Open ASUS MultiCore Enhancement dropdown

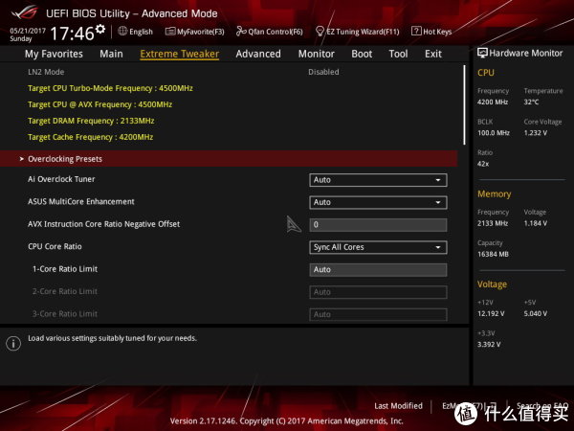tap(378, 202)
